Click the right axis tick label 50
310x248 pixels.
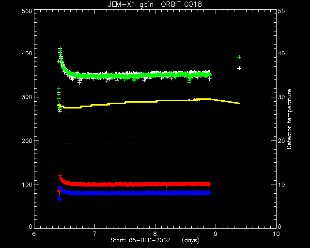coord(281,11)
